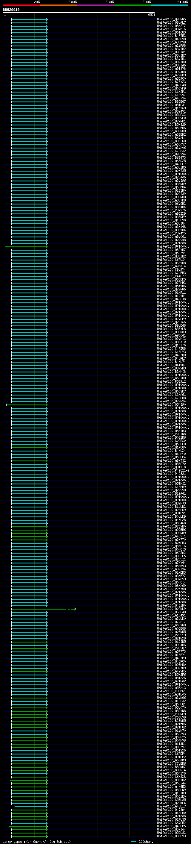Select hit UniRef100_C7JBM6
Screen dimensions: 191x844
[171, 764]
